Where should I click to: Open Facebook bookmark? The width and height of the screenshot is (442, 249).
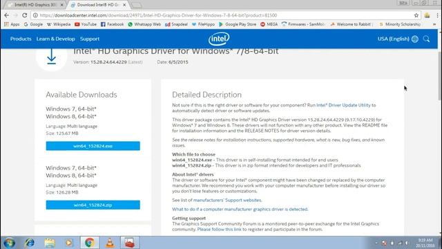coord(112,24)
